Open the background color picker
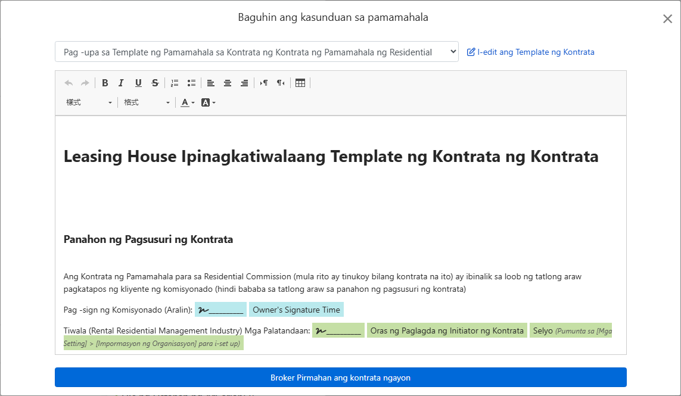 coord(209,102)
